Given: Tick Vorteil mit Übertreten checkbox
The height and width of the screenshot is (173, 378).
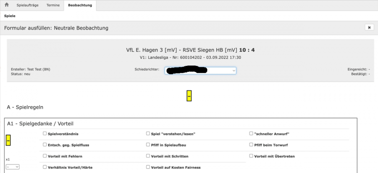Looking at the screenshot, I should coord(251,156).
